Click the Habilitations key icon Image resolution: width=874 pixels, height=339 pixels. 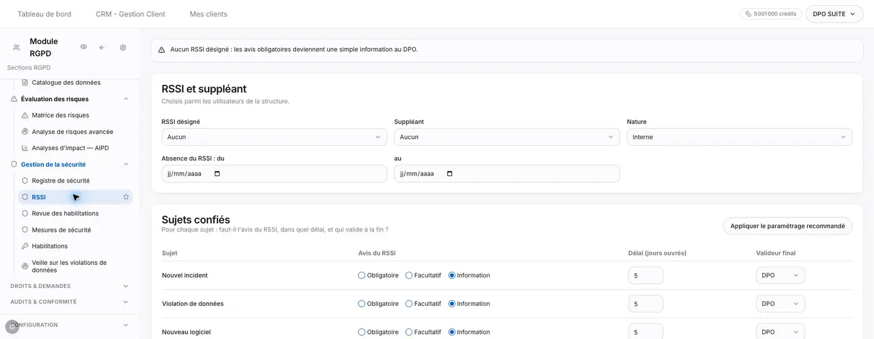tap(25, 246)
